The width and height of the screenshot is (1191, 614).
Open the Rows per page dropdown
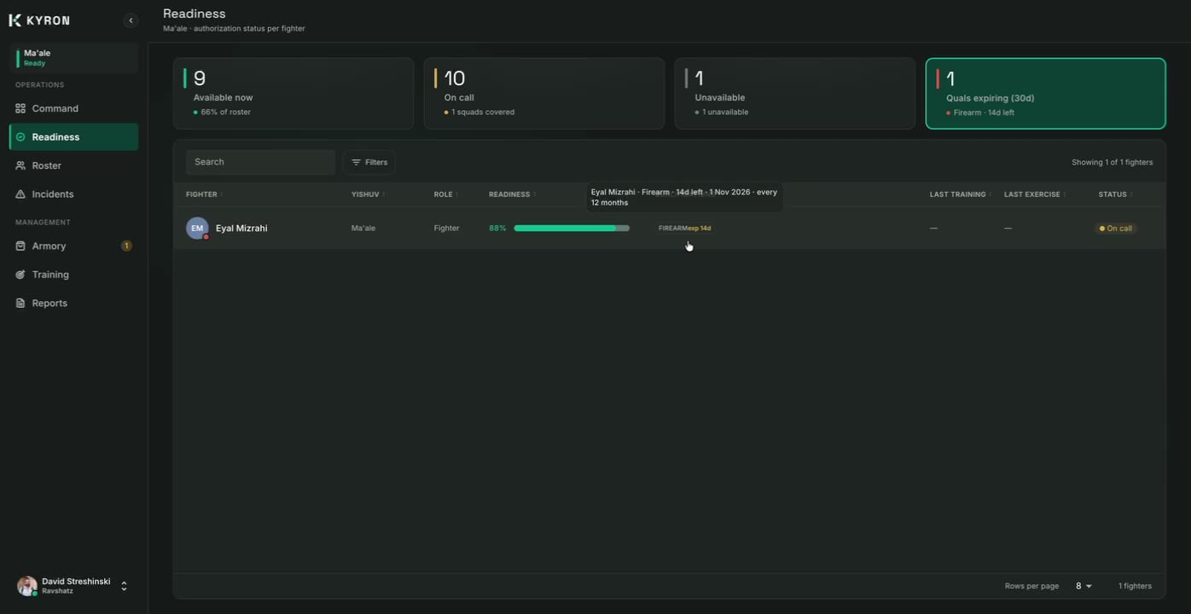click(1084, 586)
